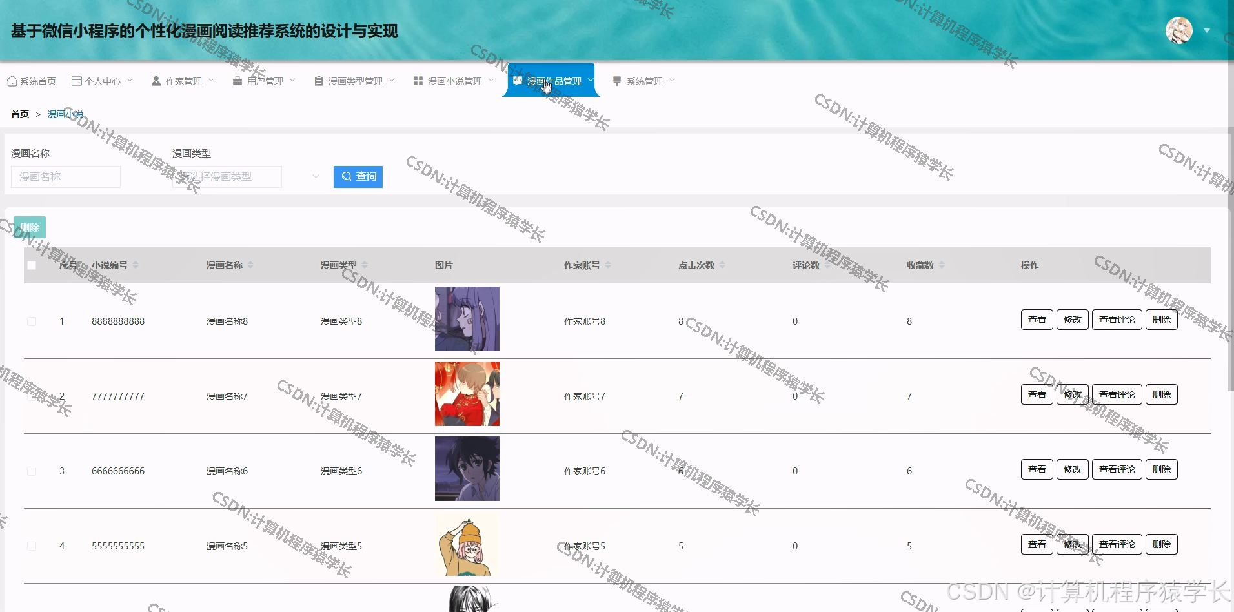Check the row 1 checkbox for 8888888888
The image size is (1234, 612).
point(32,321)
